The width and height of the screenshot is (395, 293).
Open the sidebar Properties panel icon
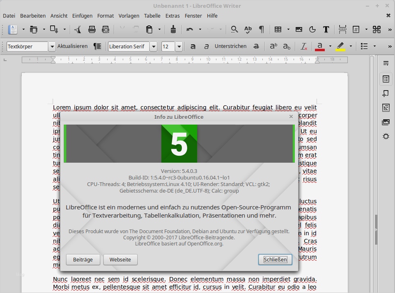pyautogui.click(x=386, y=79)
